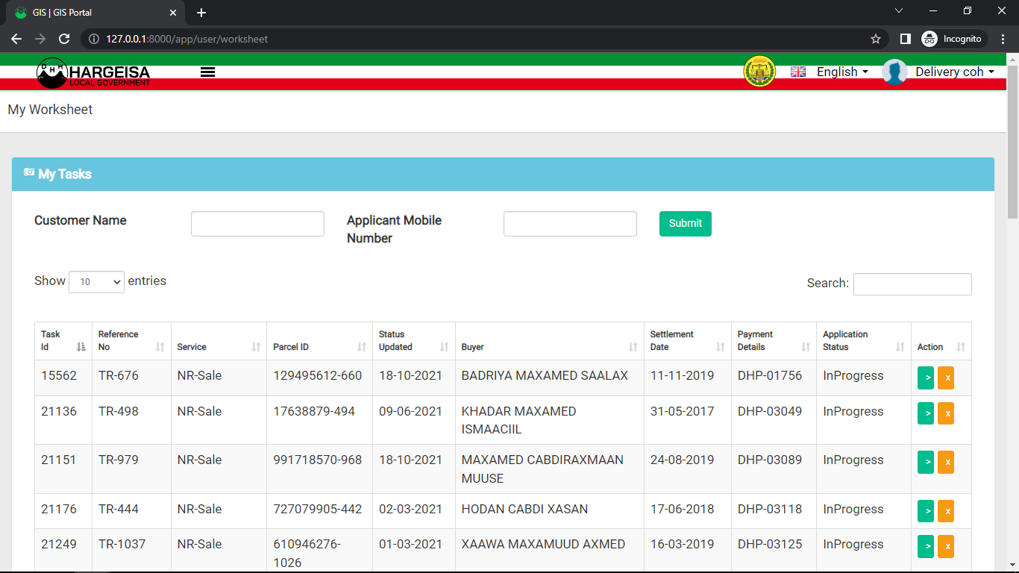
Task: Click reference number TR-676
Action: tap(119, 375)
